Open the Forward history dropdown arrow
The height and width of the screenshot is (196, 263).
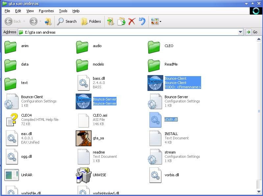click(40, 21)
